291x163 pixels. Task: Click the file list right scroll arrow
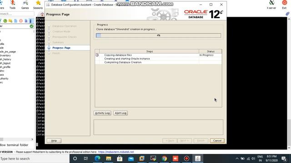(x=32, y=139)
